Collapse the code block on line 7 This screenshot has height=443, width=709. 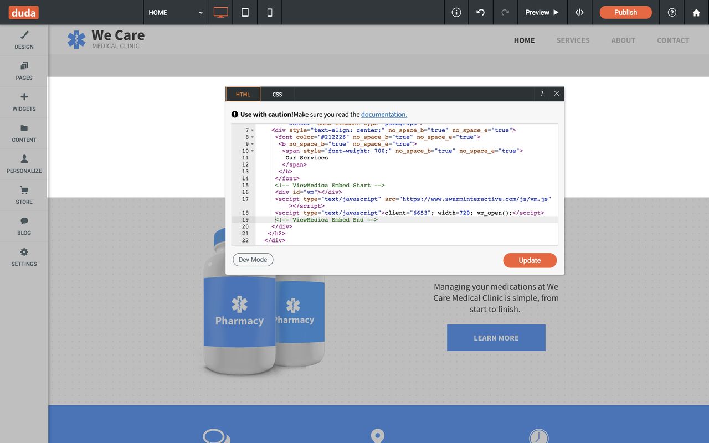tap(252, 130)
